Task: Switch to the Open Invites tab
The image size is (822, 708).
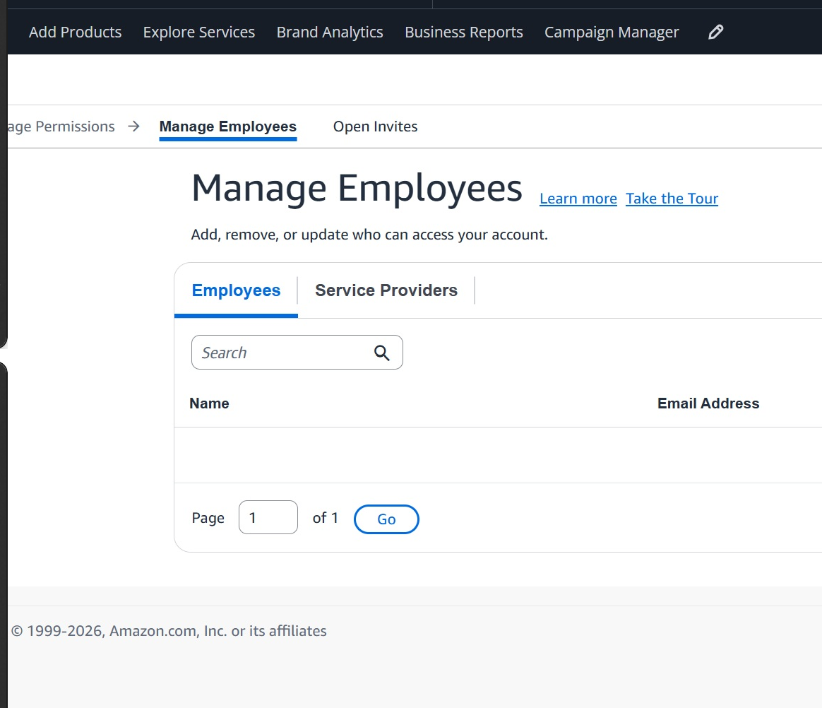Action: pos(376,126)
